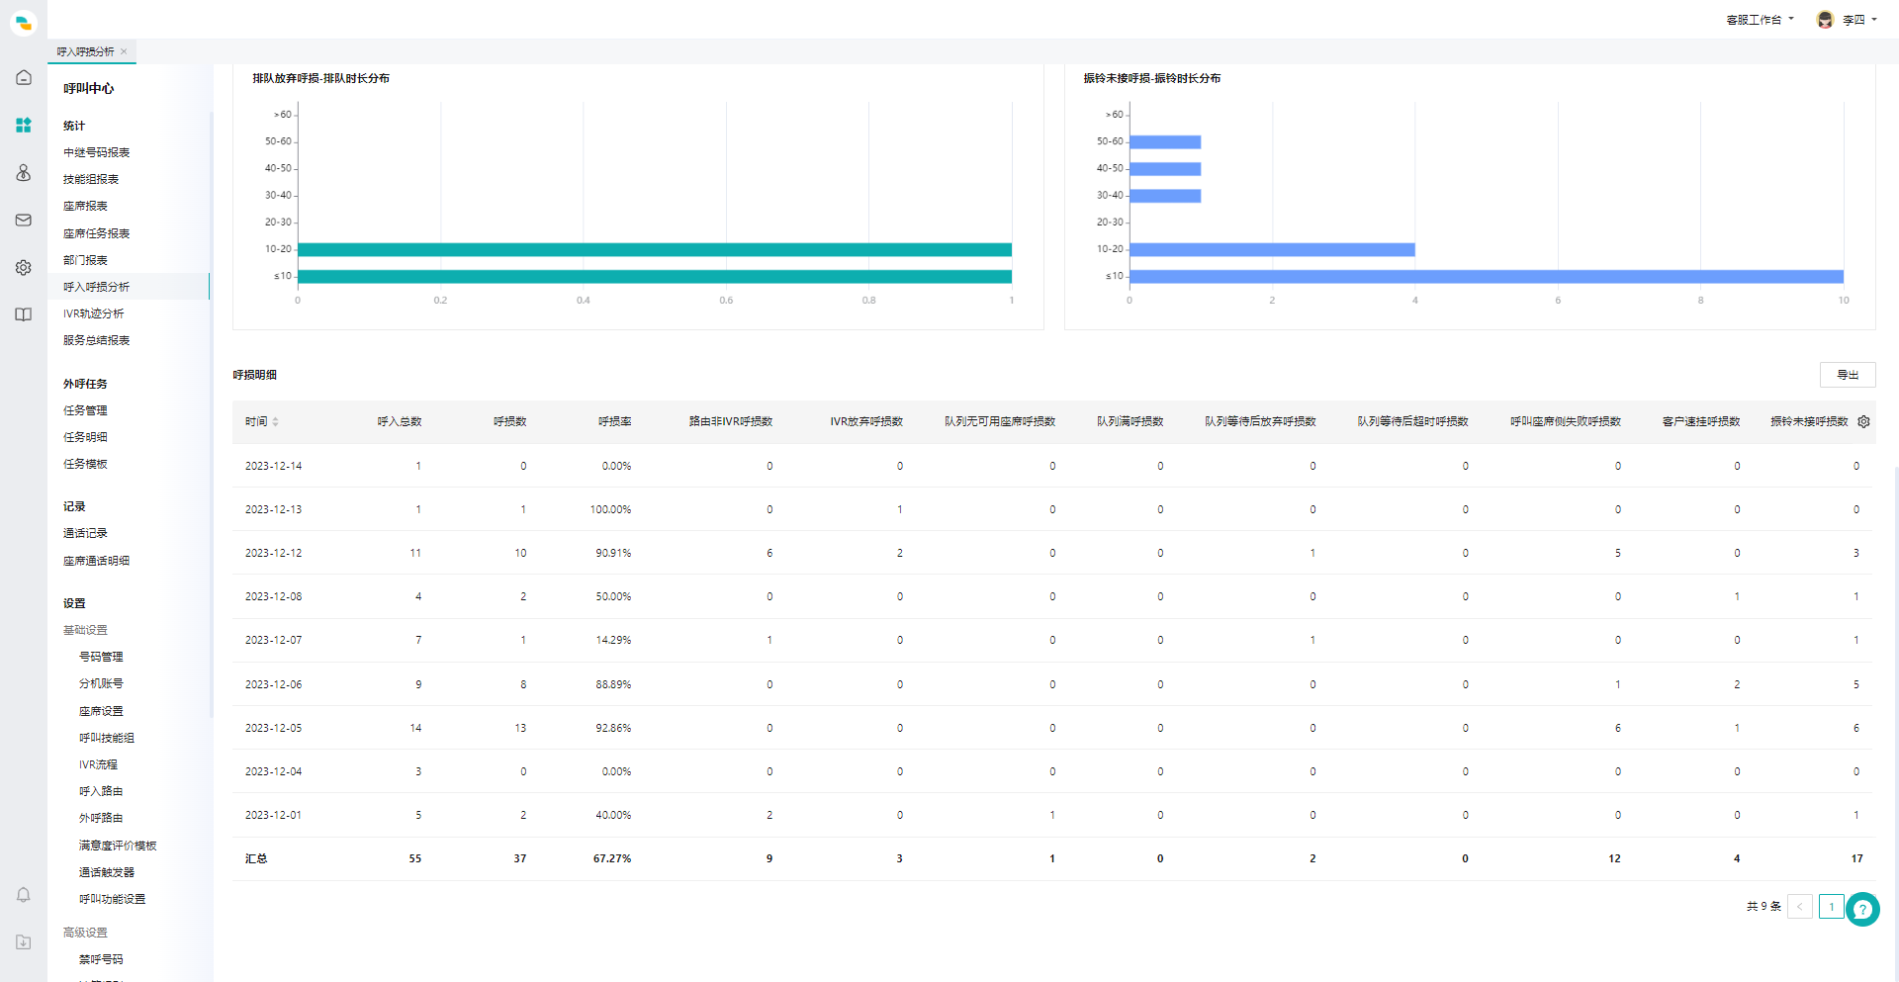Select the dashboard grid icon in left rail

click(24, 125)
